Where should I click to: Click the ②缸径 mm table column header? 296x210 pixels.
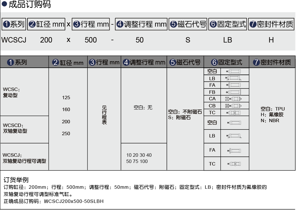click(68, 62)
